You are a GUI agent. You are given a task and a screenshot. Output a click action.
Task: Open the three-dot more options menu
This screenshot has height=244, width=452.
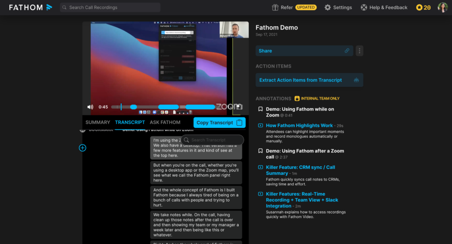(359, 51)
